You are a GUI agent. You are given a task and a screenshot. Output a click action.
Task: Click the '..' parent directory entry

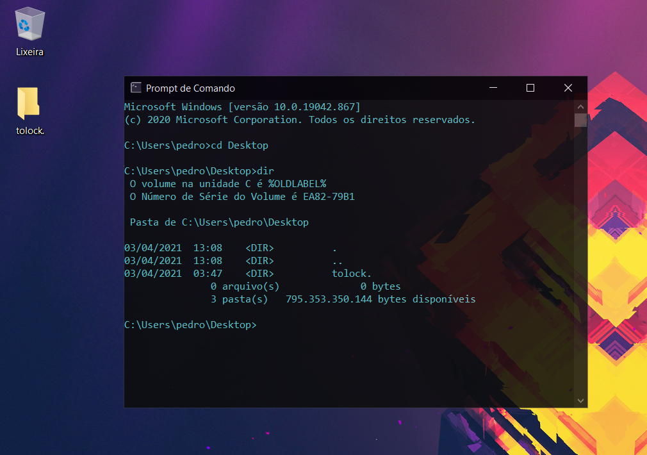[337, 261]
